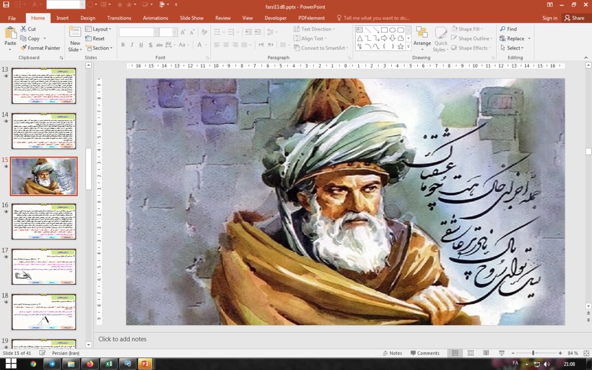592x370 pixels.
Task: Apply Bold formatting
Action: click(123, 45)
